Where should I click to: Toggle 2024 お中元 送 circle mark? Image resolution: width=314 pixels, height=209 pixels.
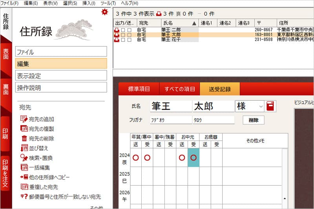coord(182,158)
